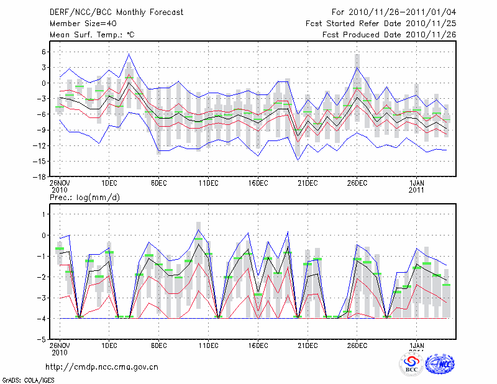Click the 1DEC tick on temperature chart

point(109,183)
